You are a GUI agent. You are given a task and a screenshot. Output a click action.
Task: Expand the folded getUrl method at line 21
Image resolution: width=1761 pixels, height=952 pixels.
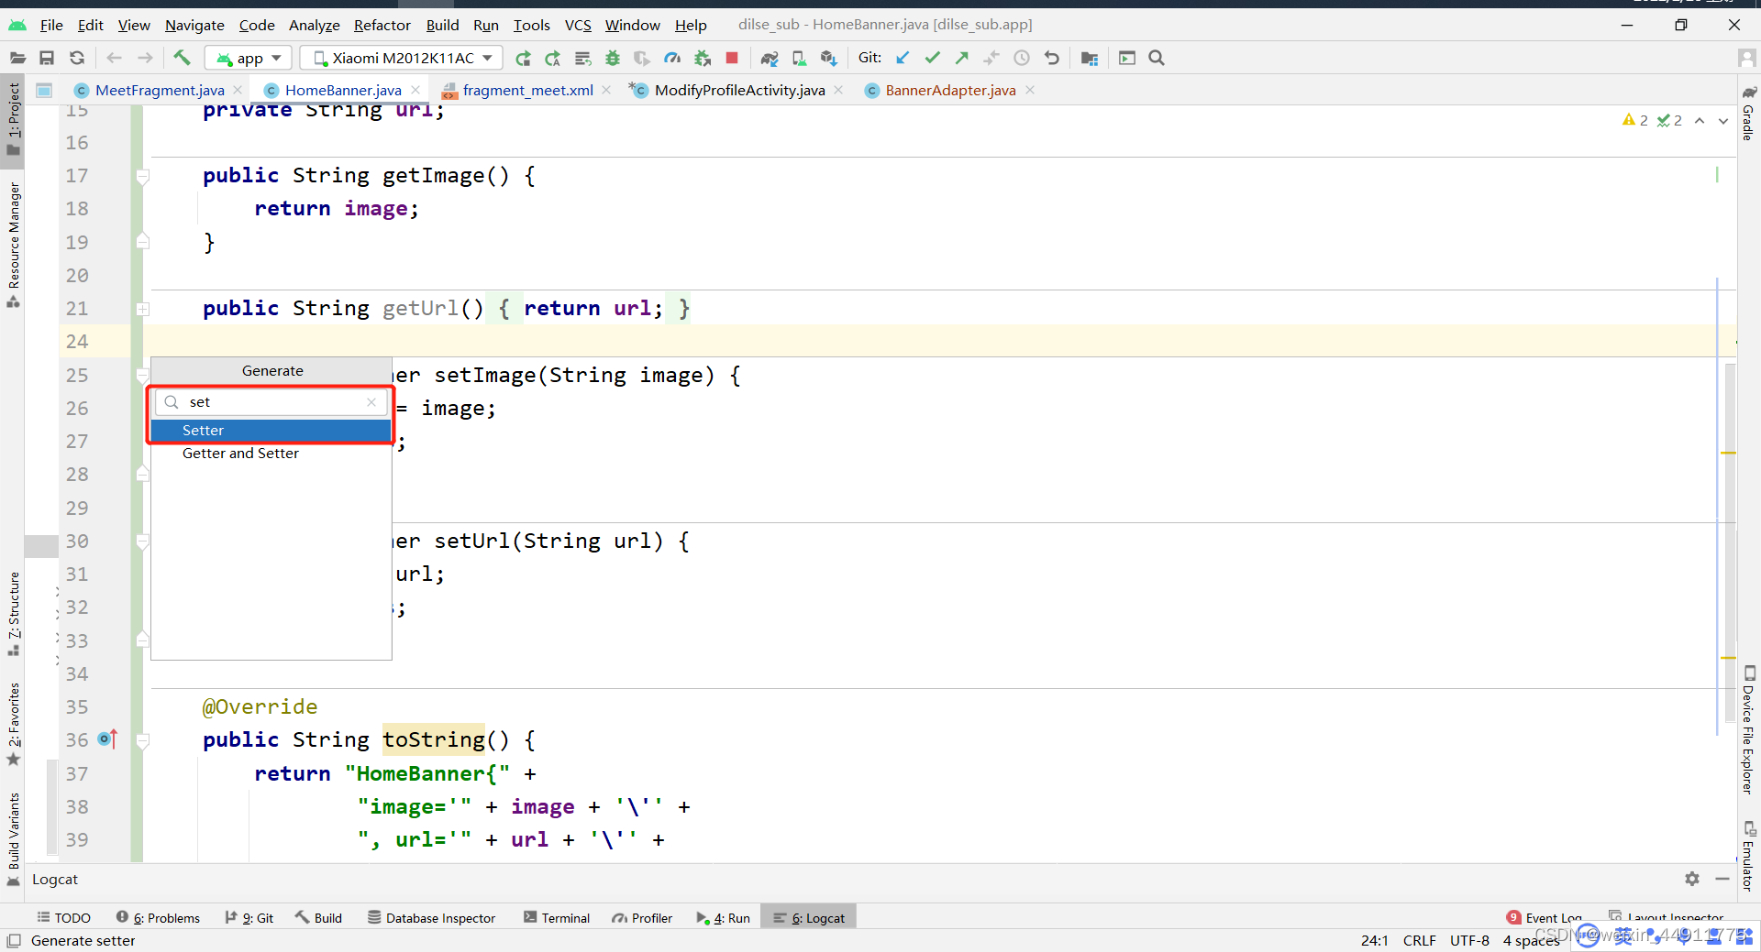point(143,309)
